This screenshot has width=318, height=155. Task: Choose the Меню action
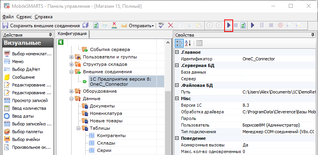[18, 62]
